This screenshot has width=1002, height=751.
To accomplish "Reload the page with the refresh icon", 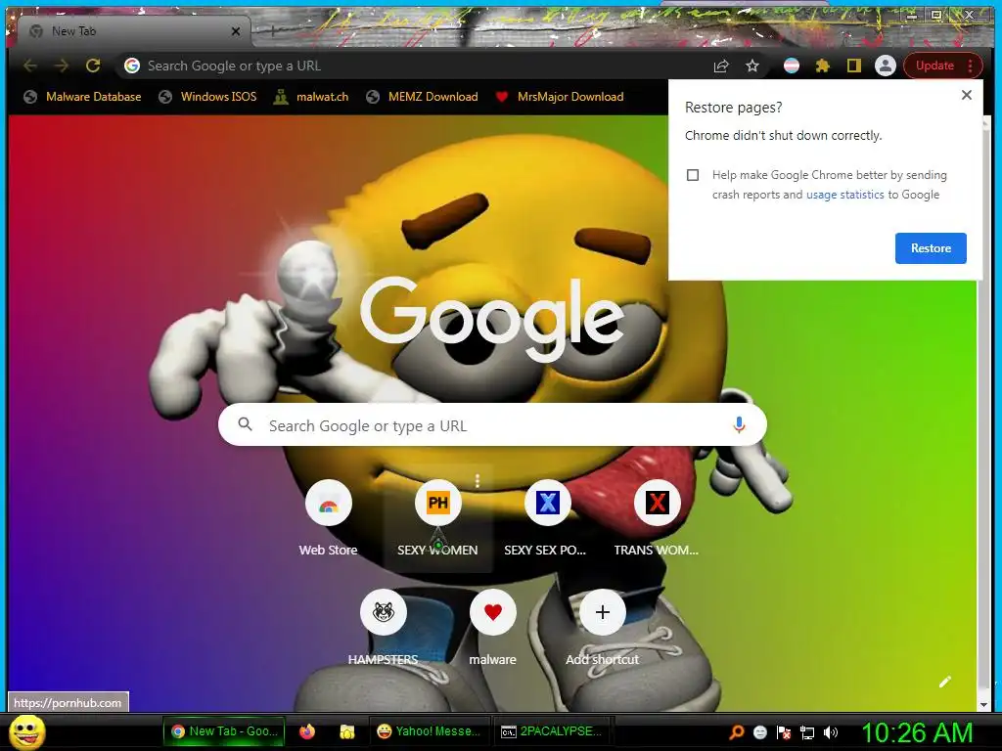I will point(93,66).
